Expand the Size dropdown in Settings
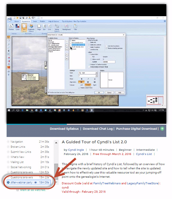Screen dimensions: 172x199 pos(88,76)
